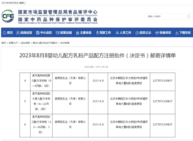Go to 首页 in the breadcrumb
Viewport: 193px width, 141px height.
(x=4, y=43)
